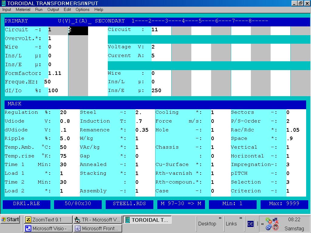Click the calculator app icon in title bar
Viewport: 311px width, 233px height.
[x=3, y=3]
